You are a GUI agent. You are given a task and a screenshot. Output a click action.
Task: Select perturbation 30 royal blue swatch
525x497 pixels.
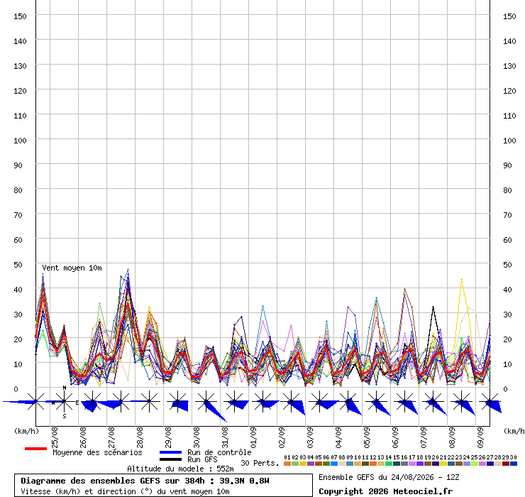coord(514,464)
